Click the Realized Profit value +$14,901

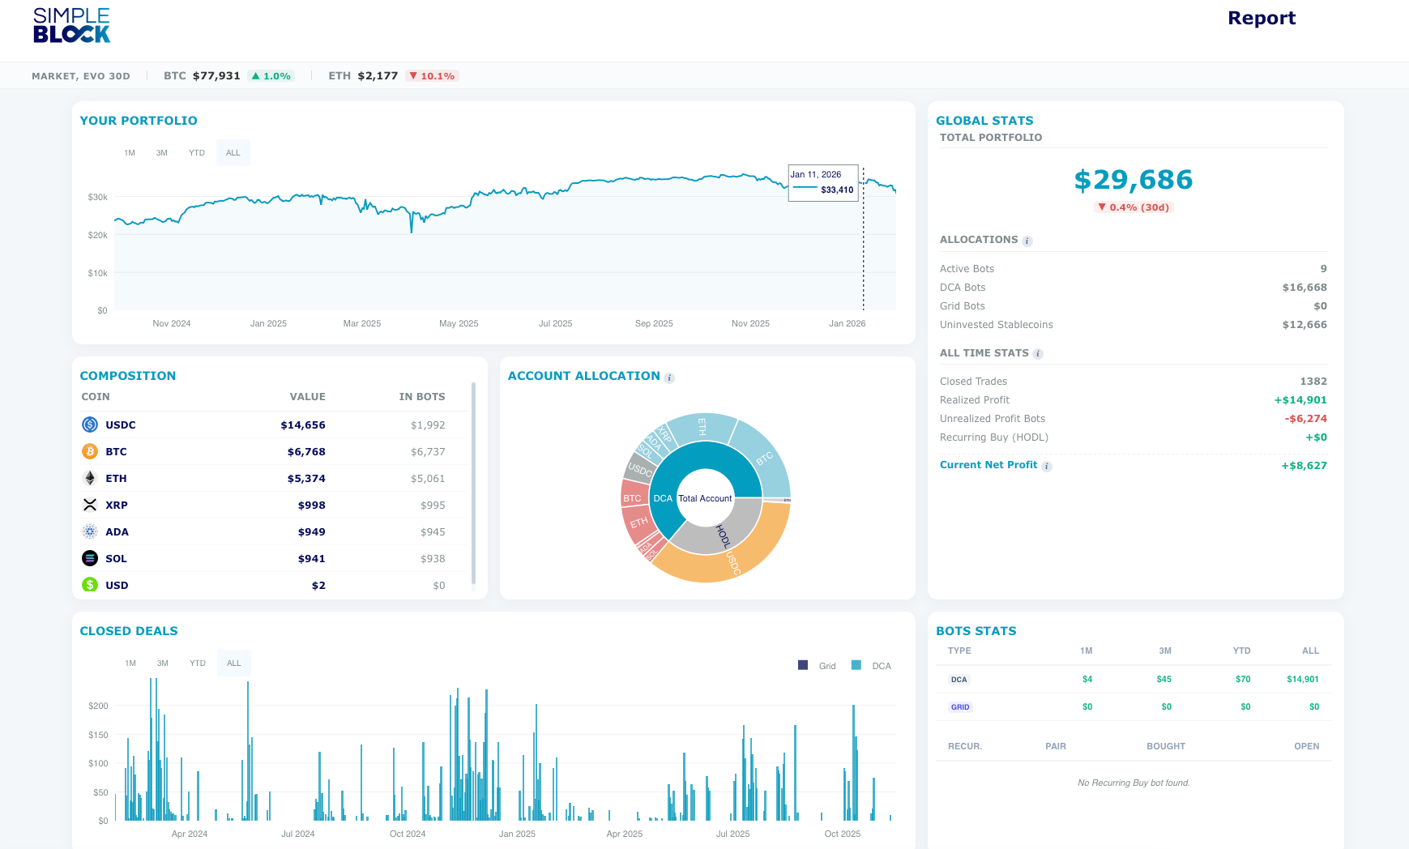tap(1300, 400)
